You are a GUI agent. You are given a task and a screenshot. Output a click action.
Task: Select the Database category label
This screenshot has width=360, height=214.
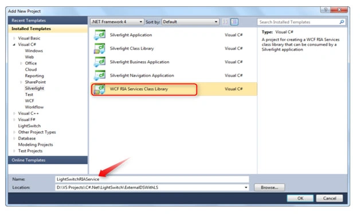coord(27,138)
